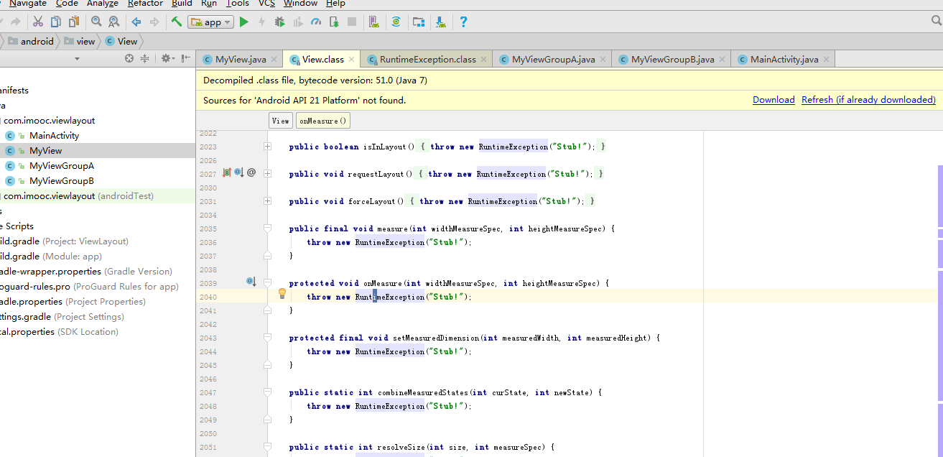Open the Code menu

tap(67, 4)
